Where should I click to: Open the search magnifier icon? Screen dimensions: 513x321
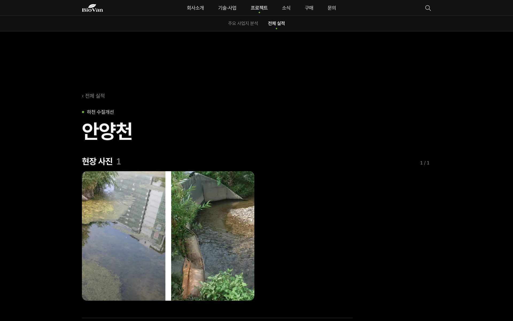click(x=428, y=8)
